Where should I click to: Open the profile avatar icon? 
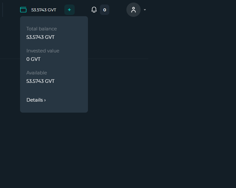pos(134,10)
